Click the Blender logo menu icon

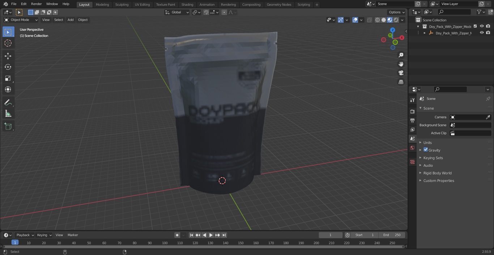coord(5,4)
